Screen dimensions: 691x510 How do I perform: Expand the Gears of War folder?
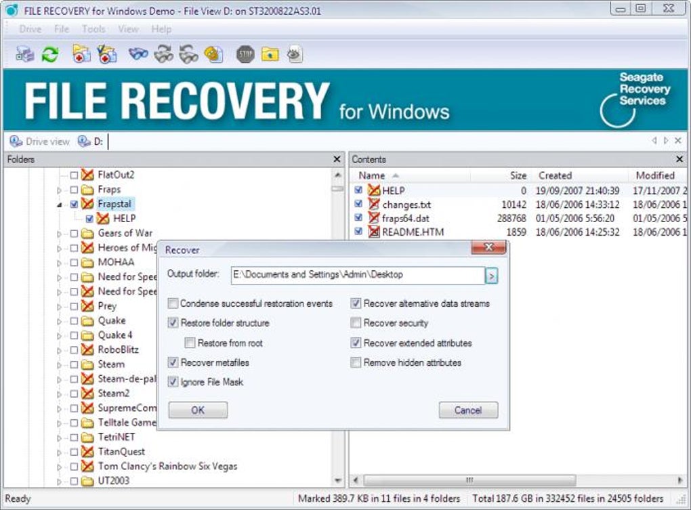coord(59,234)
